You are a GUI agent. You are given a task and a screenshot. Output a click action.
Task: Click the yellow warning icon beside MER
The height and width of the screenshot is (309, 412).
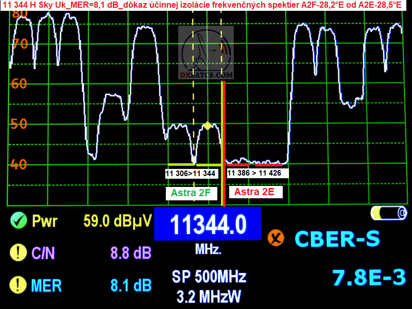[x=18, y=284]
